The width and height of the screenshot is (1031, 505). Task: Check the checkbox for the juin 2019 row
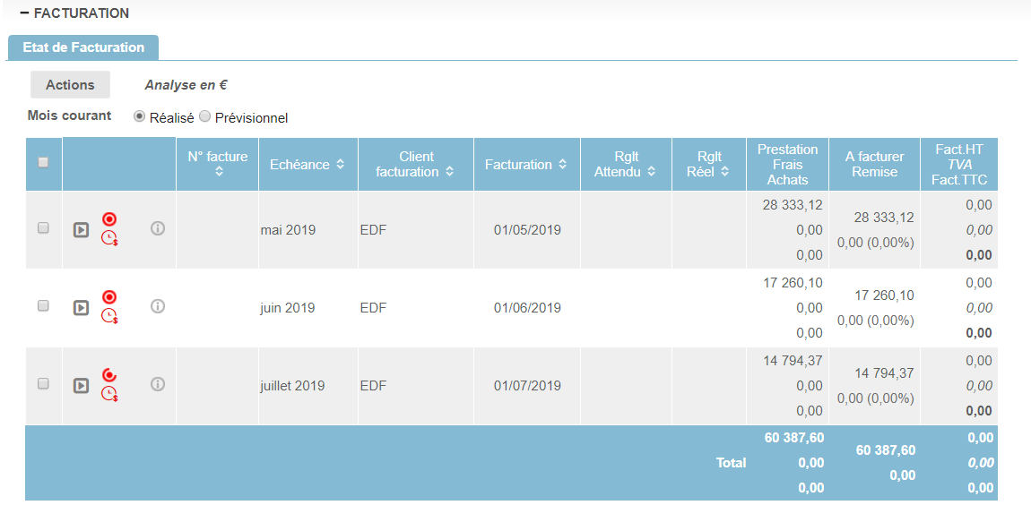coord(43,306)
